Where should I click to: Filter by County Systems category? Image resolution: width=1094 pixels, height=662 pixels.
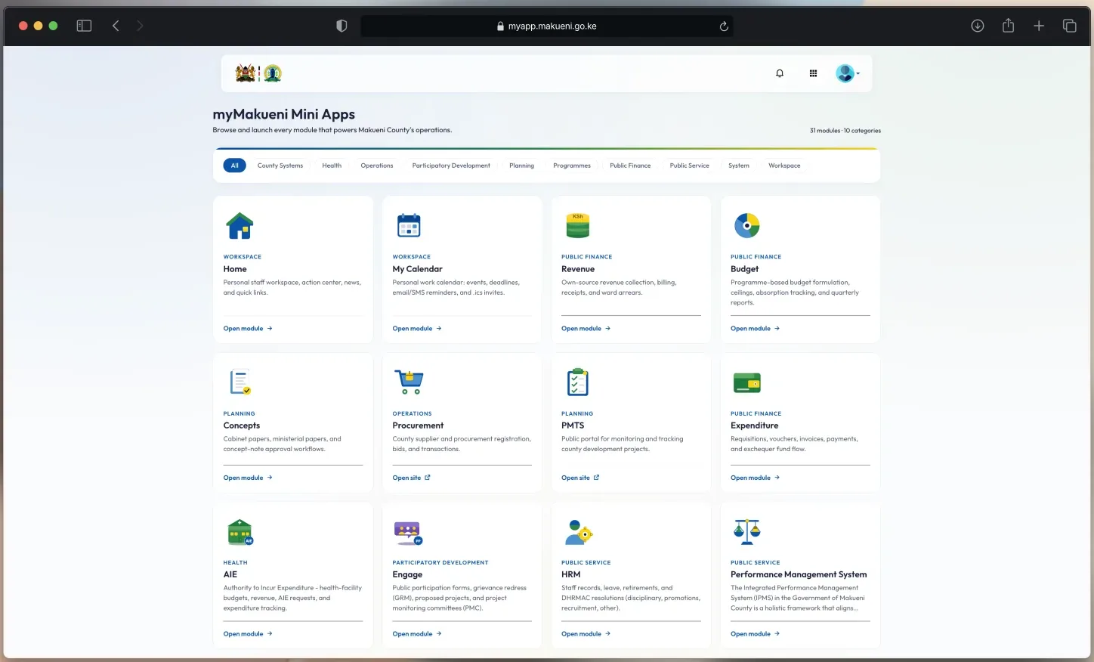[280, 165]
